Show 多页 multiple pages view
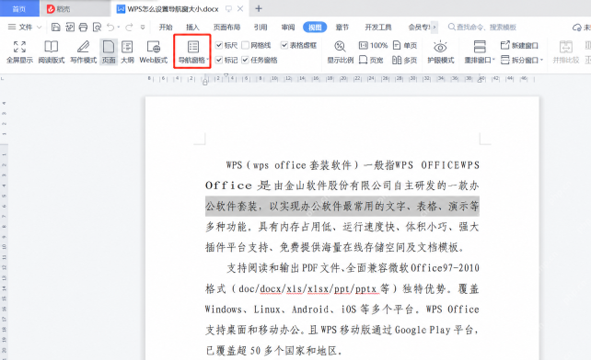This screenshot has height=360, width=591. [405, 60]
